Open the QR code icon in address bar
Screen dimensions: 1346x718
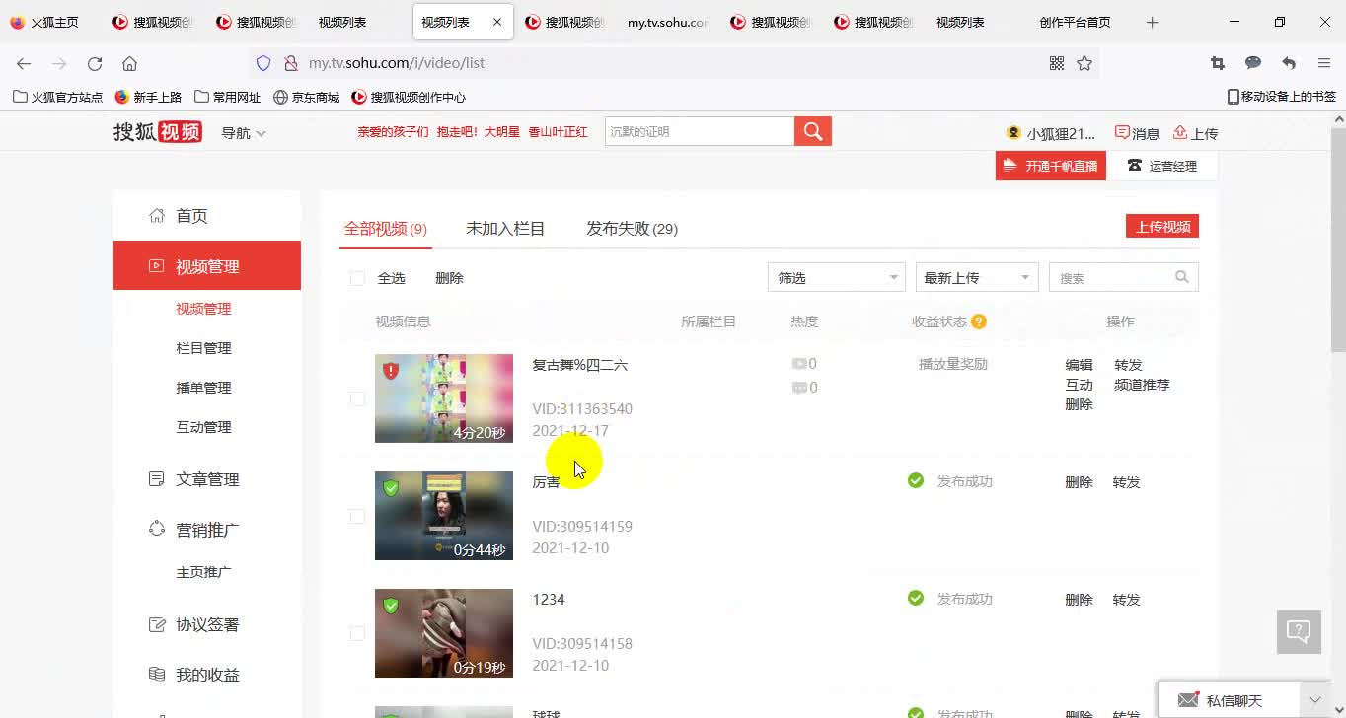1057,63
